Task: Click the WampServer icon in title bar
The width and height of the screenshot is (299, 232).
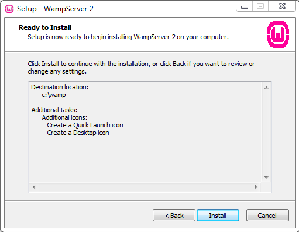Action: (x=9, y=9)
